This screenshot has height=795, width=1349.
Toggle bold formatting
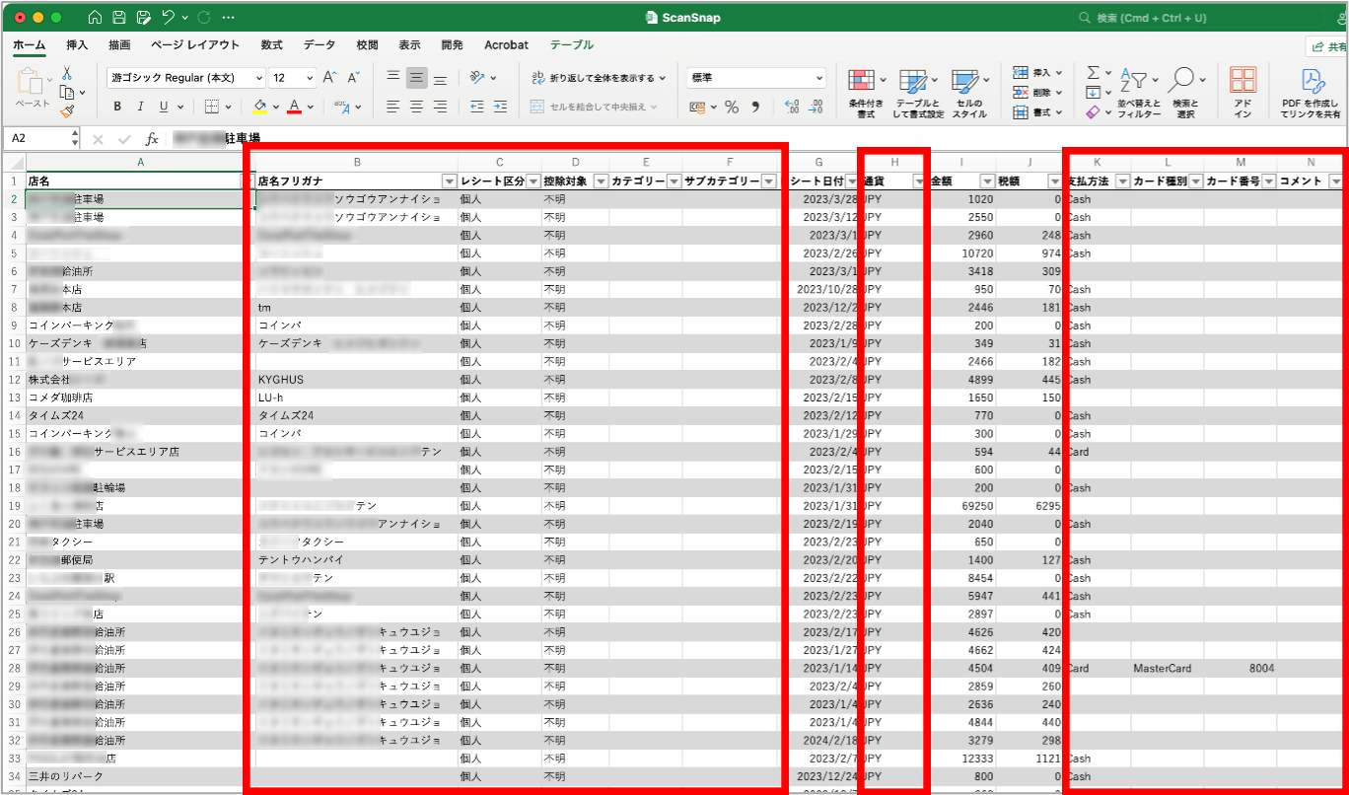117,107
